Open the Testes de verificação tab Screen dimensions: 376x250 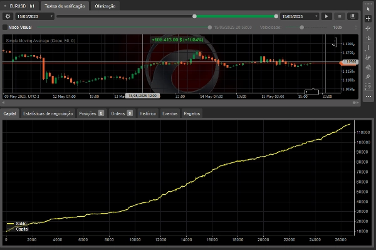coord(65,6)
